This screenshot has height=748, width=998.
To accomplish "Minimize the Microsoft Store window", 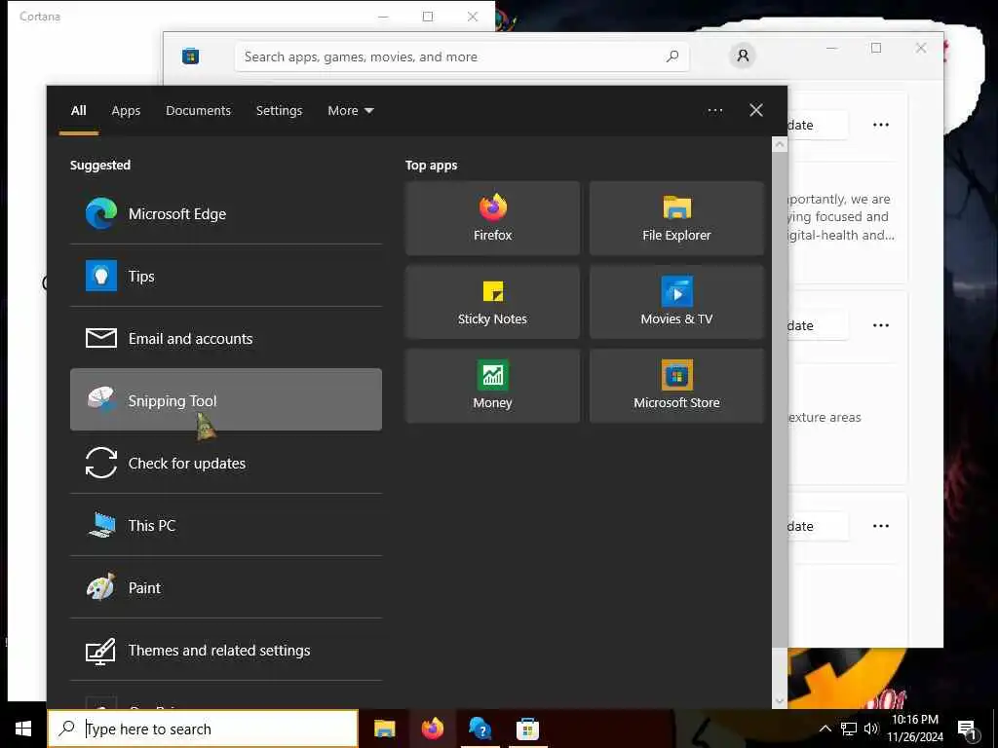I will [832, 48].
